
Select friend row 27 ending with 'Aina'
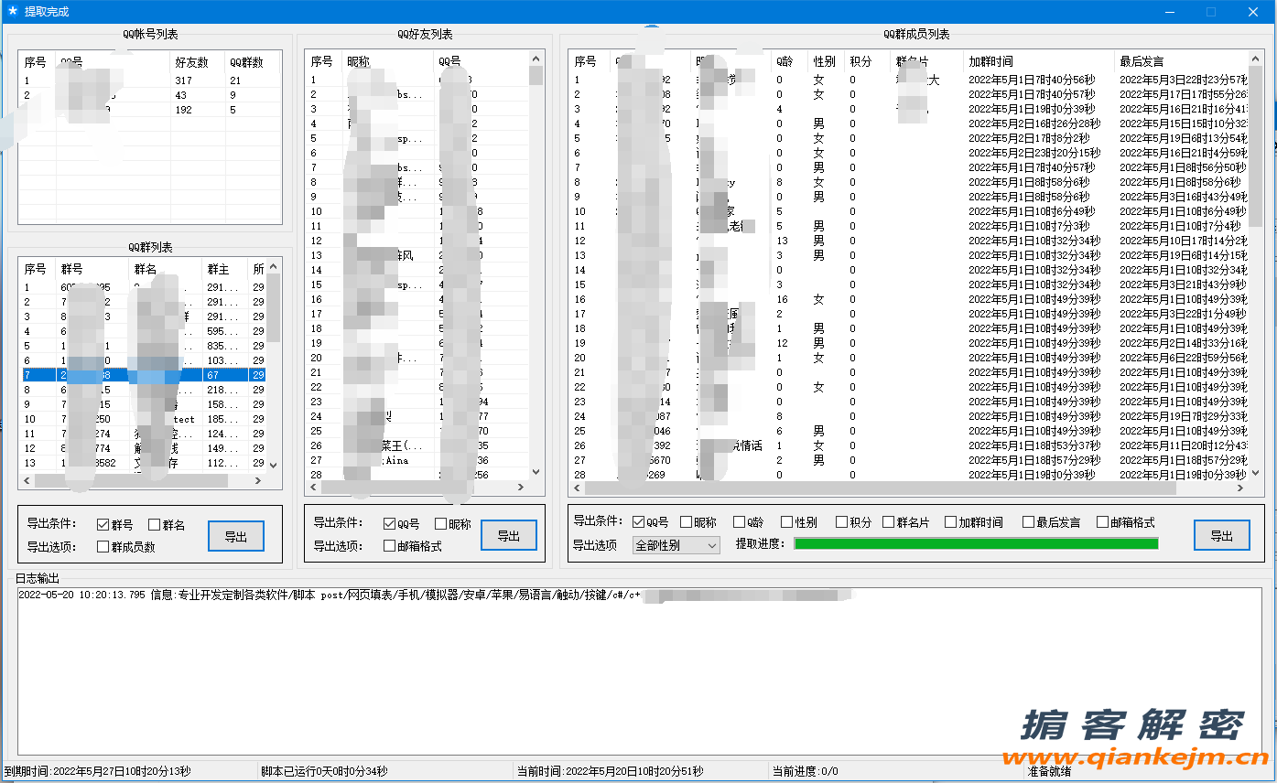click(417, 460)
